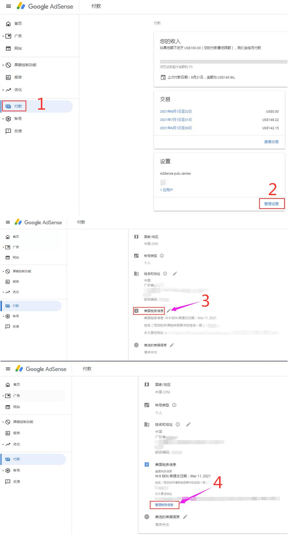Viewport: 288px width, 535px height.
Task: Click the 帐号类型 info icon in the bottom screenshot
Action: [174, 405]
